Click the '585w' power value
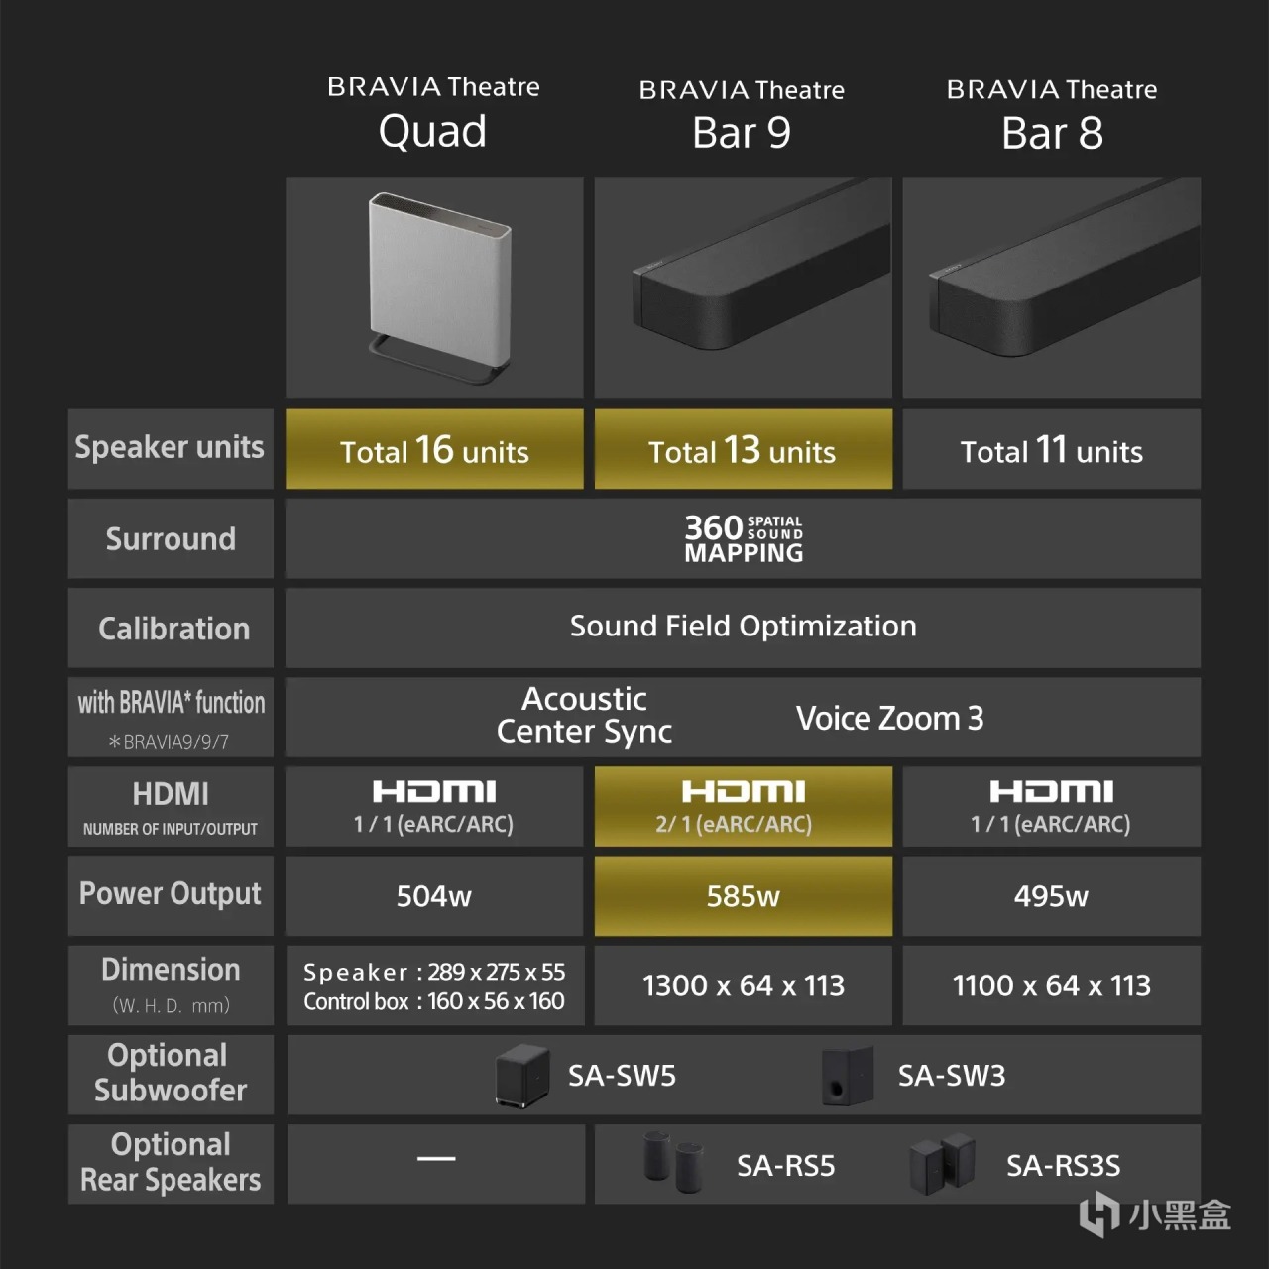 tap(744, 896)
